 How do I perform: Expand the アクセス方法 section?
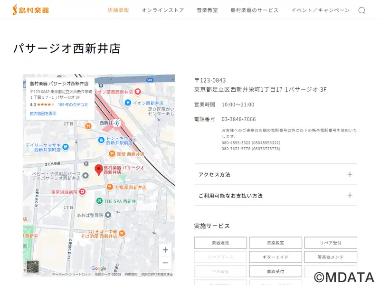(x=275, y=174)
